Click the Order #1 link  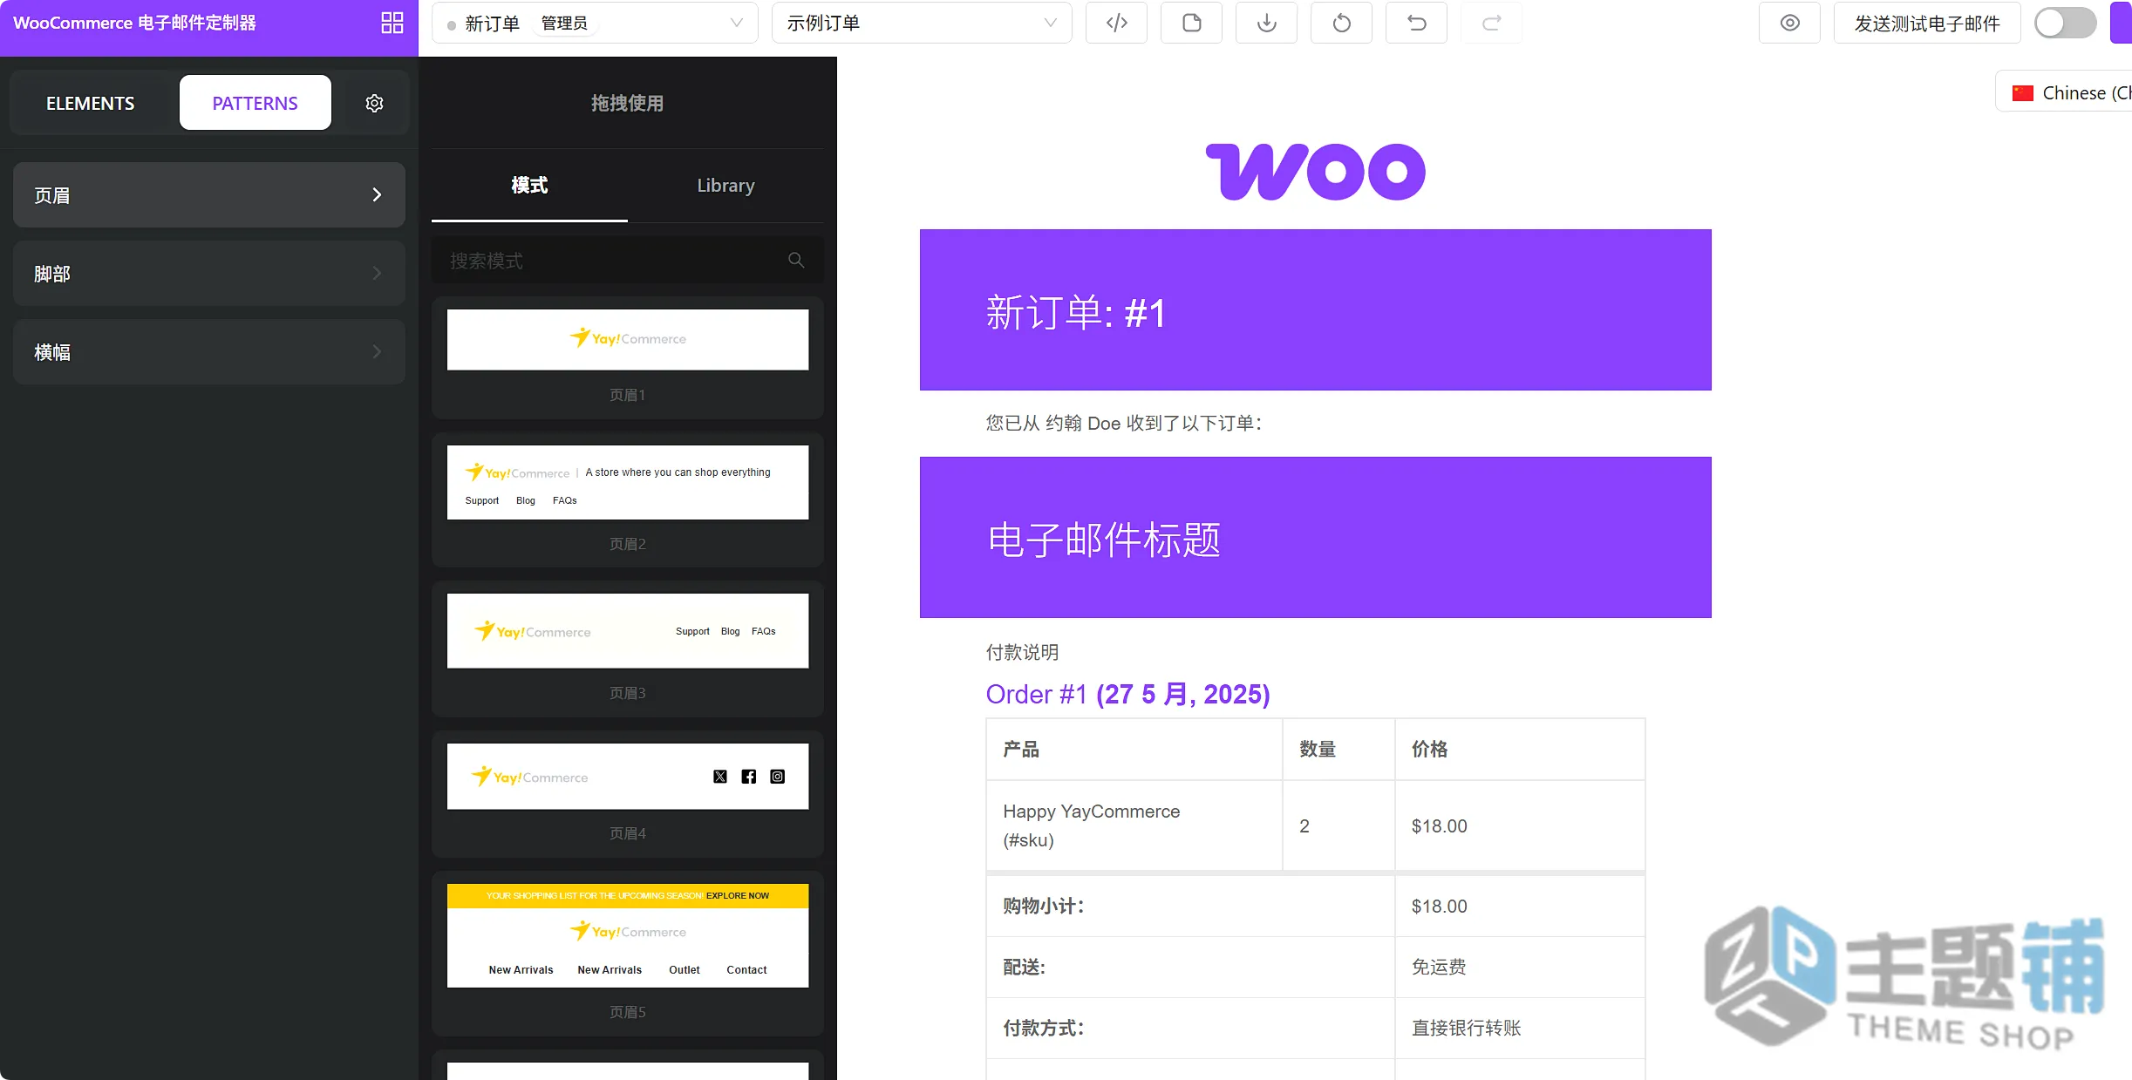[1036, 695]
